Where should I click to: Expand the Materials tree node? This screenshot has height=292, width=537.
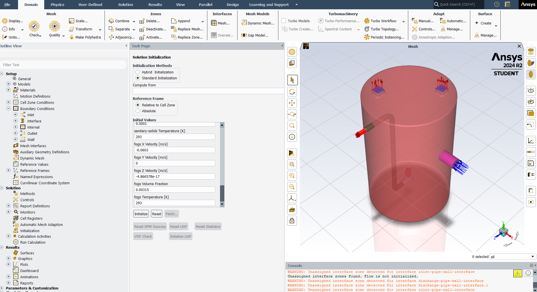[x=8, y=90]
